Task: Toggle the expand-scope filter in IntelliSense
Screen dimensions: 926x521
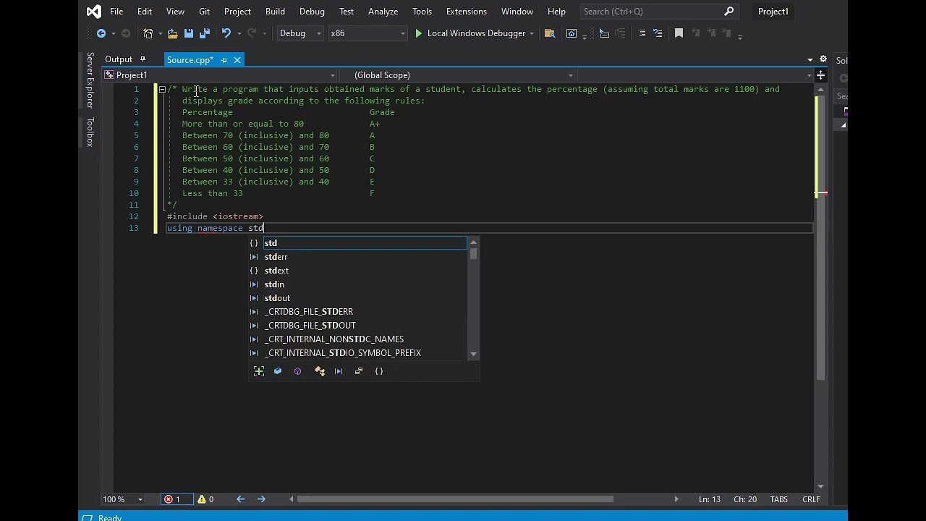Action: (259, 371)
